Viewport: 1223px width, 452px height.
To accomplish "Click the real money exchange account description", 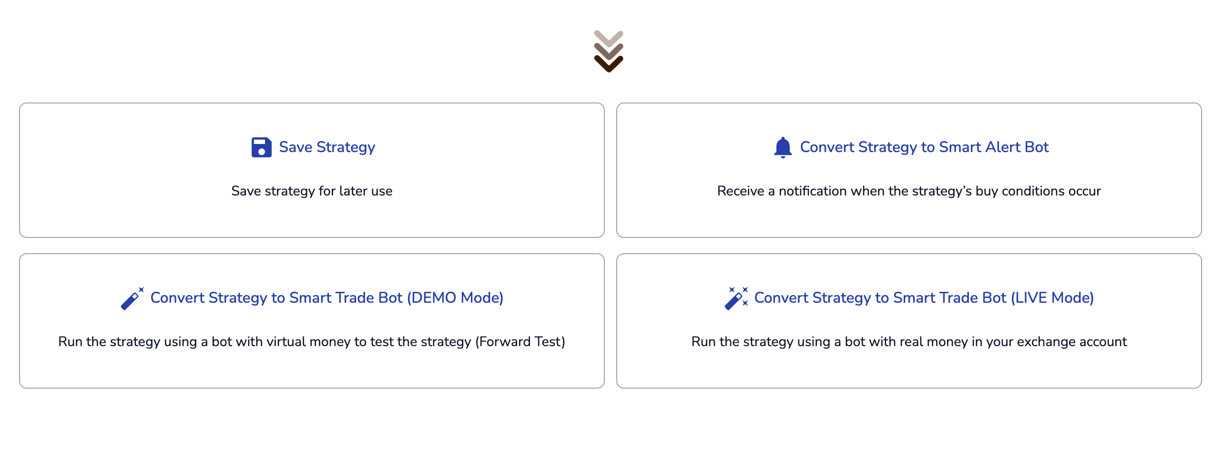I will pos(909,342).
